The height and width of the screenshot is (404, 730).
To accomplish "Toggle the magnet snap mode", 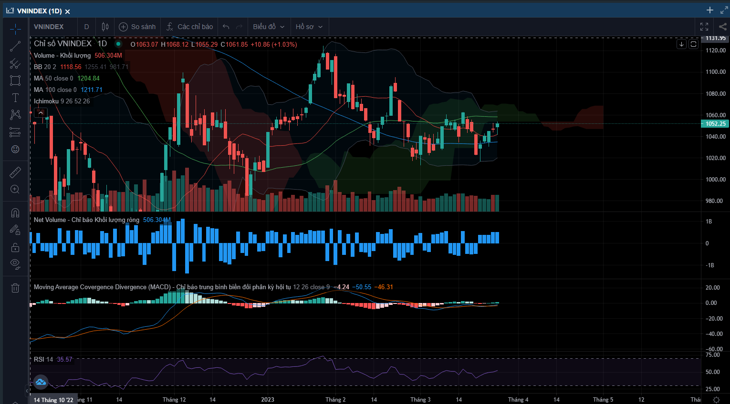I will pyautogui.click(x=15, y=213).
